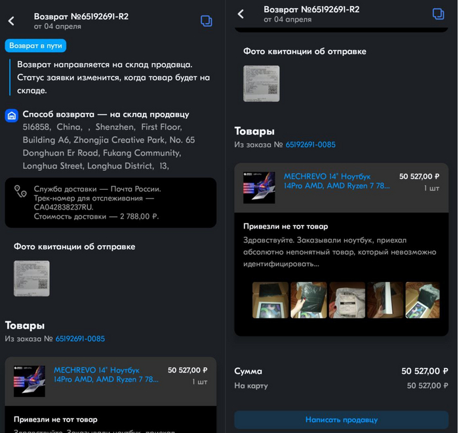Open third complaint photo with shipping label
This screenshot has width=459, height=433.
[347, 300]
